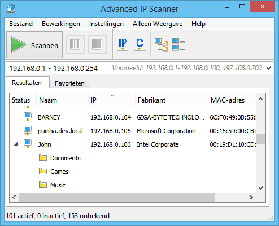
Task: Open the Bestand menu
Action: pyautogui.click(x=21, y=24)
